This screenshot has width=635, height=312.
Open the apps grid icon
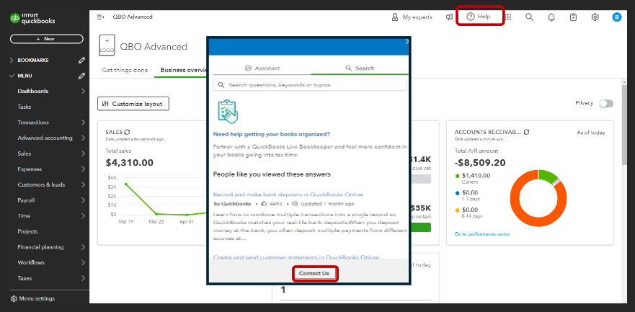point(508,17)
